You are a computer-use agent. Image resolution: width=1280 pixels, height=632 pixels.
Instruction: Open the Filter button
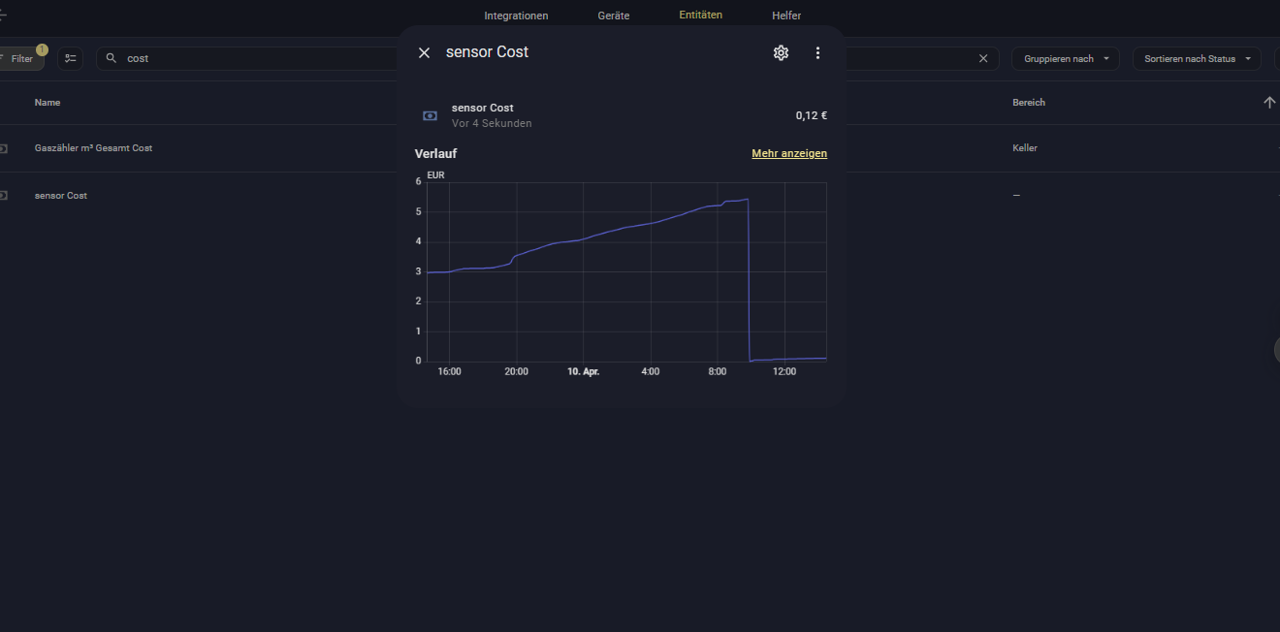[19, 58]
